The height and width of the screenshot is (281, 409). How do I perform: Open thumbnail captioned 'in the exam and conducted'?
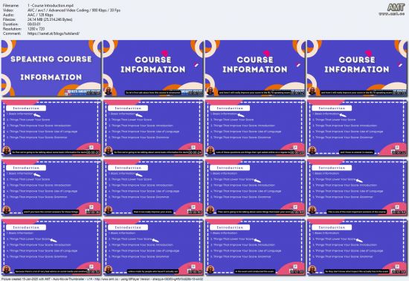point(255,248)
